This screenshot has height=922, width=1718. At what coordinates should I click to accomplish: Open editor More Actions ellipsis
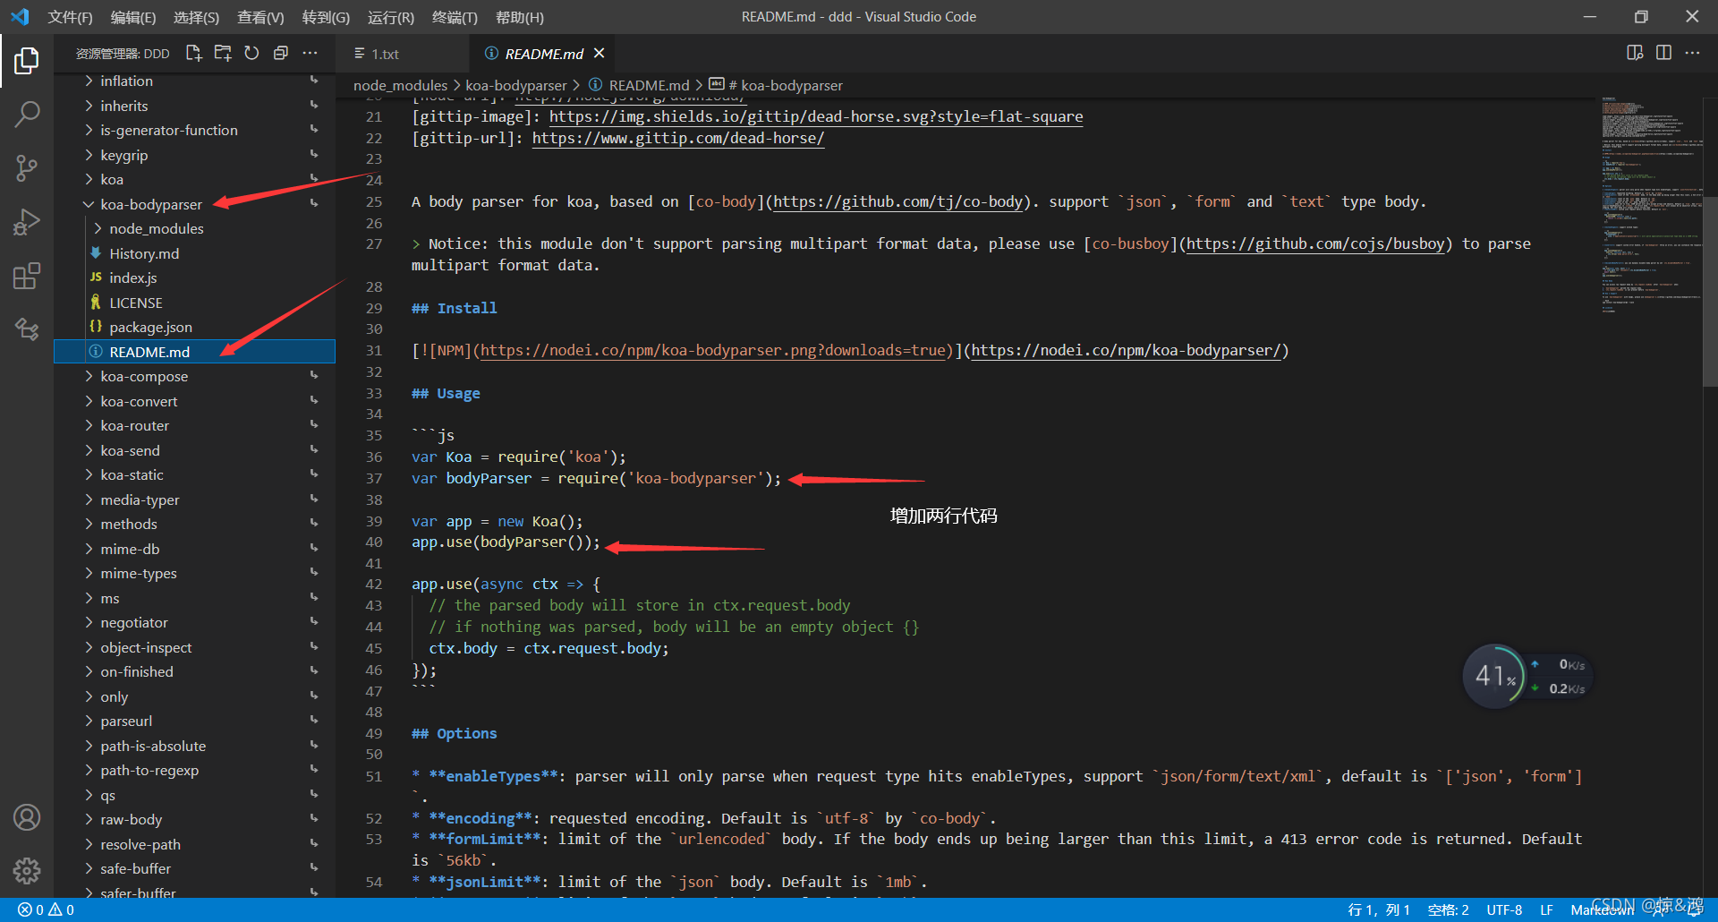1692,53
